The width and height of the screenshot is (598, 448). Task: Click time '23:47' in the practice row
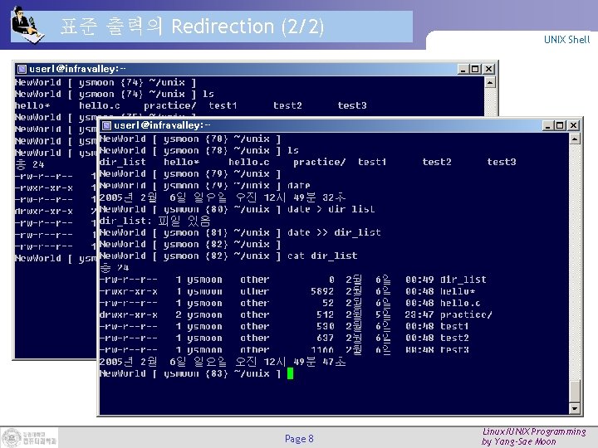pos(419,314)
